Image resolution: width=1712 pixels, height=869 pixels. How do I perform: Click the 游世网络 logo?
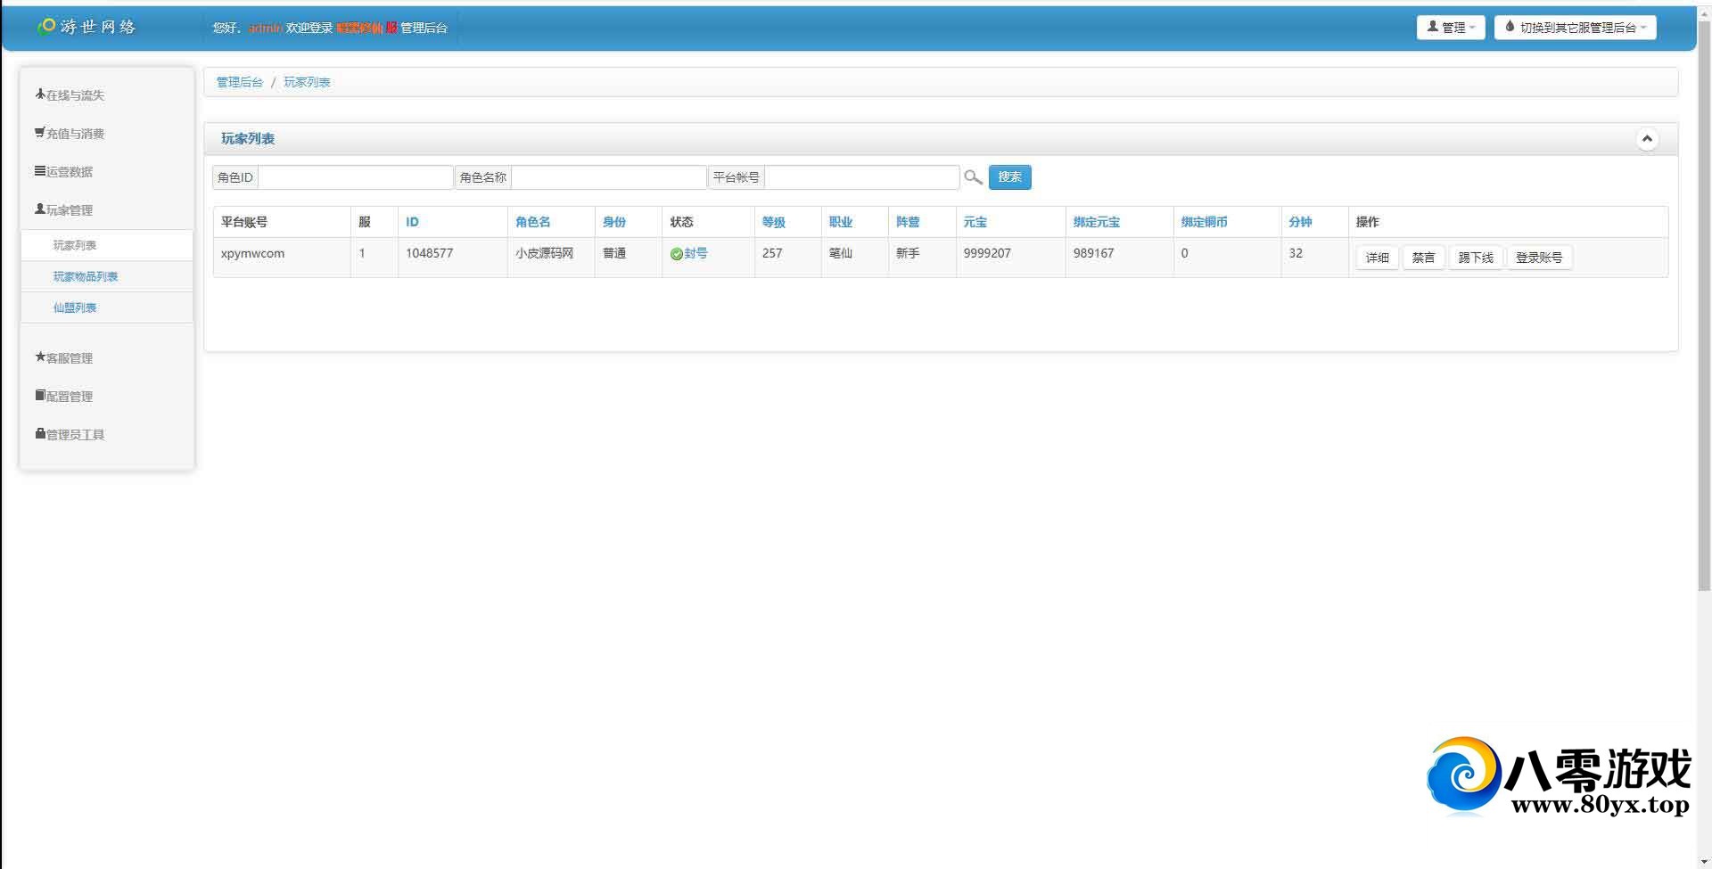[86, 27]
